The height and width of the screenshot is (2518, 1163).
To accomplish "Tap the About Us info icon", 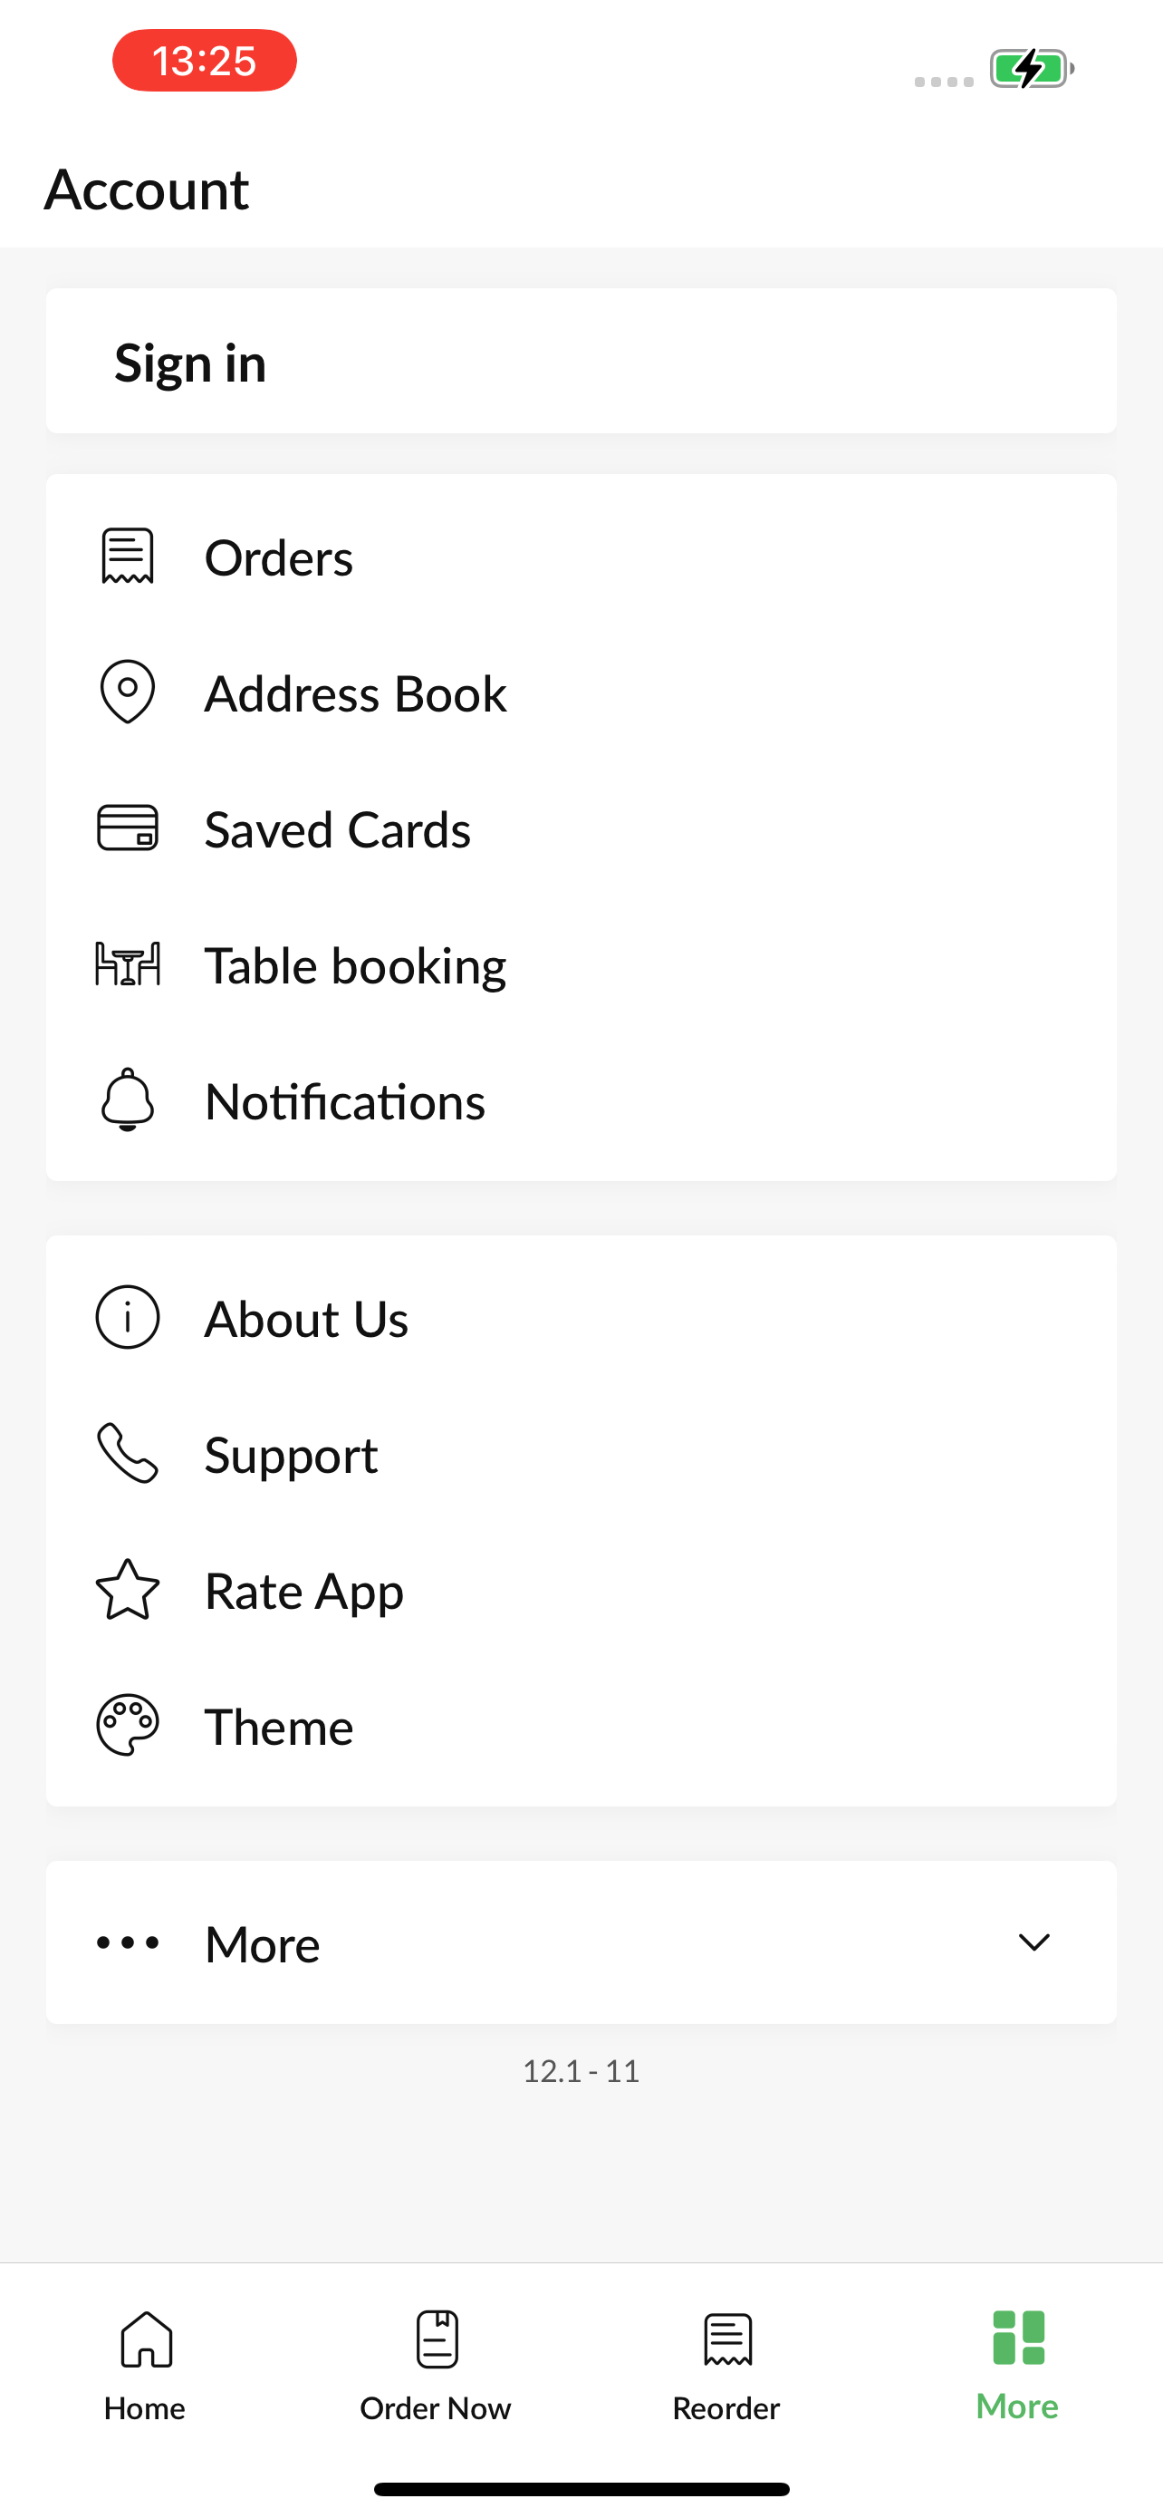I will (128, 1317).
